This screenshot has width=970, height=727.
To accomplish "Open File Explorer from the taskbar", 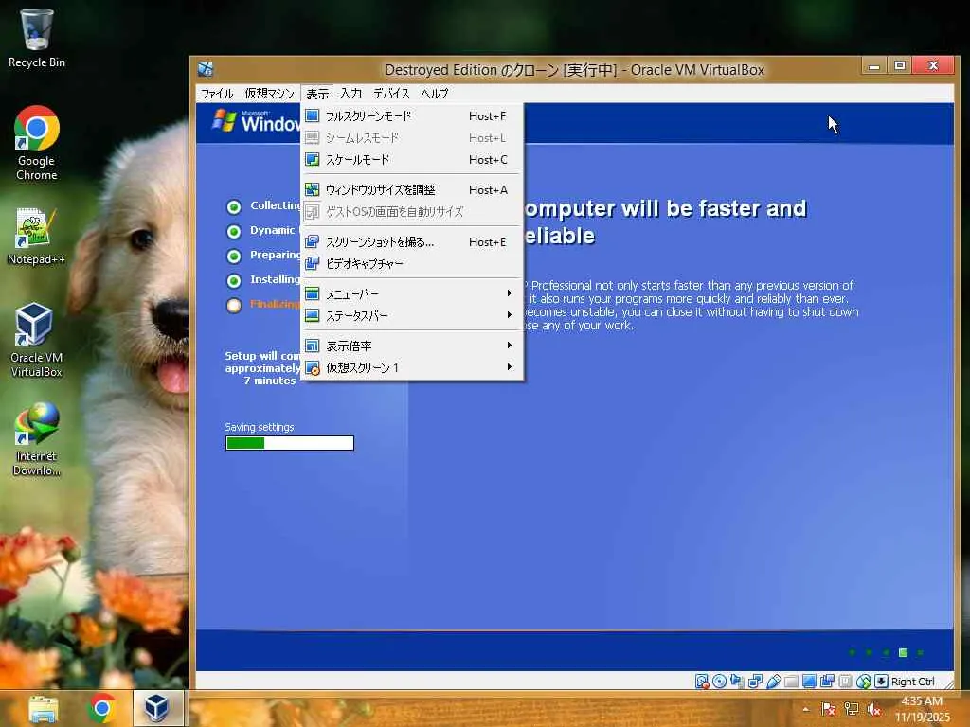I will [x=44, y=708].
